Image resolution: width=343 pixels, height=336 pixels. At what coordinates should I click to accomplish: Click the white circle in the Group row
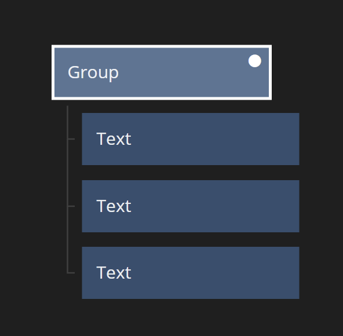[x=254, y=61]
